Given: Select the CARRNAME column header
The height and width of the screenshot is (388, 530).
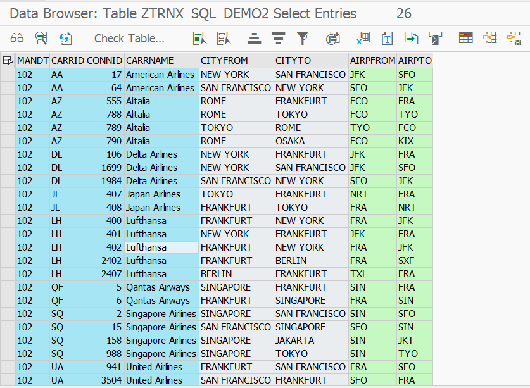Looking at the screenshot, I should click(161, 61).
